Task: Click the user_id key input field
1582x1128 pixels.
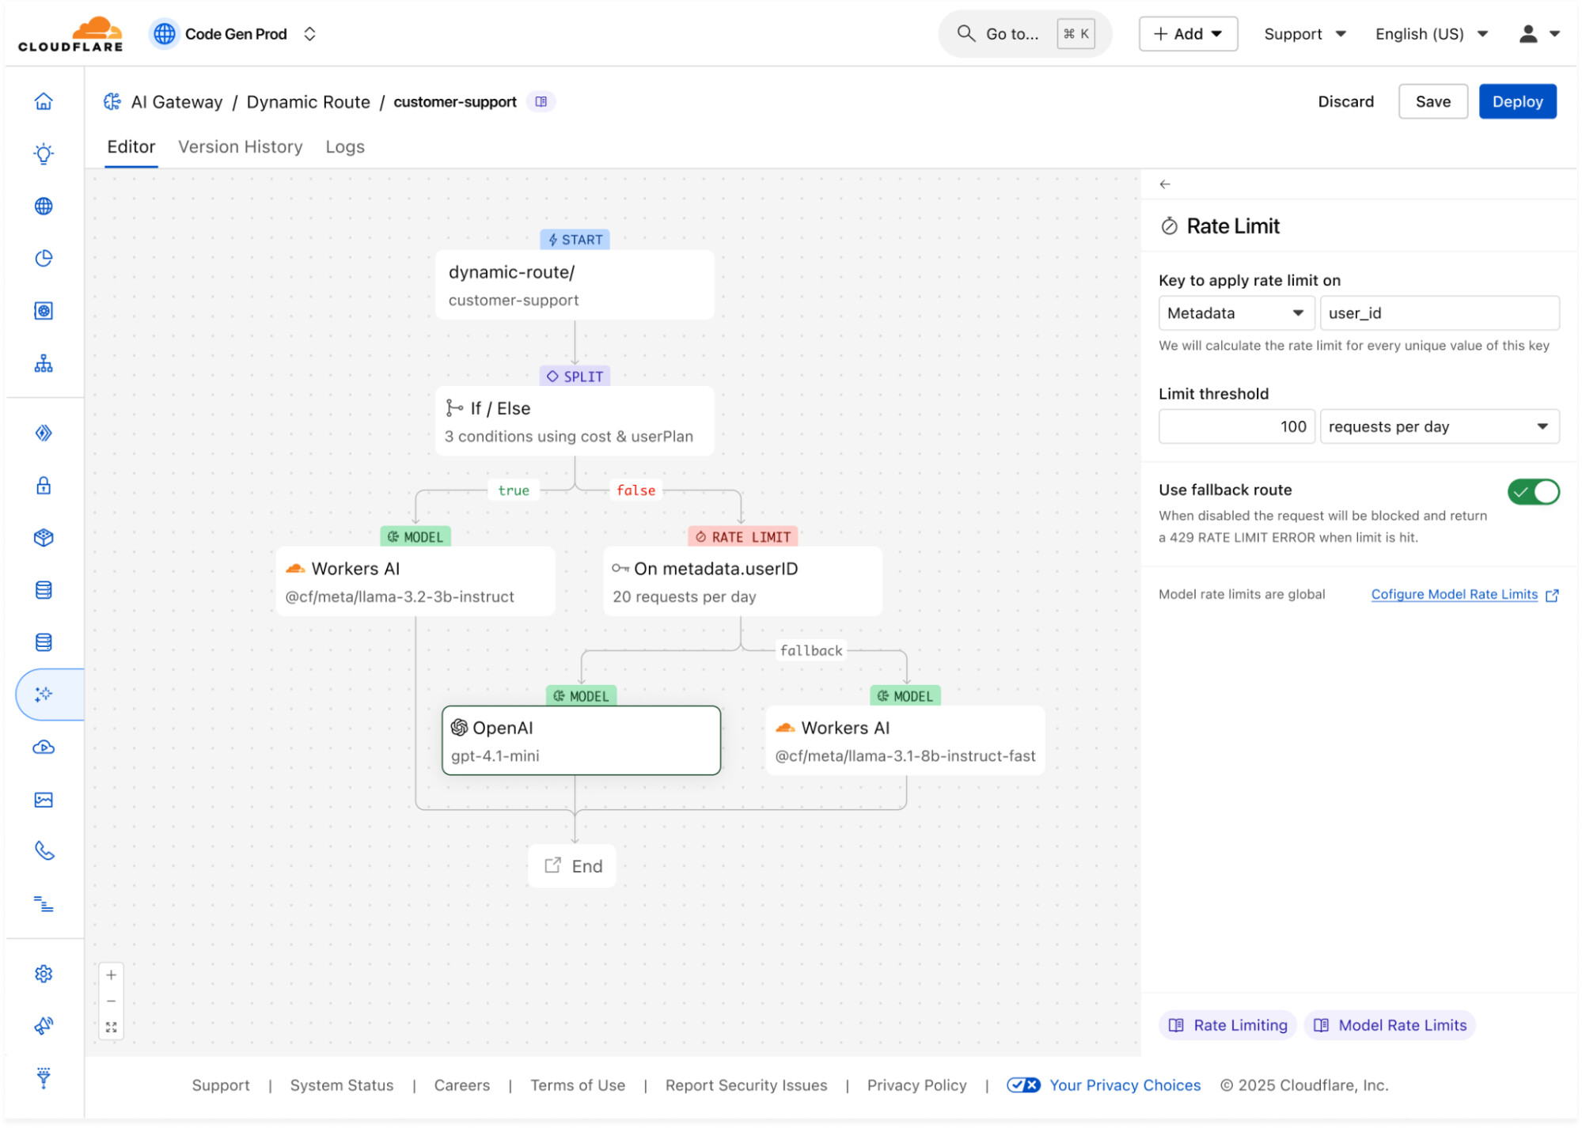Action: (x=1440, y=313)
